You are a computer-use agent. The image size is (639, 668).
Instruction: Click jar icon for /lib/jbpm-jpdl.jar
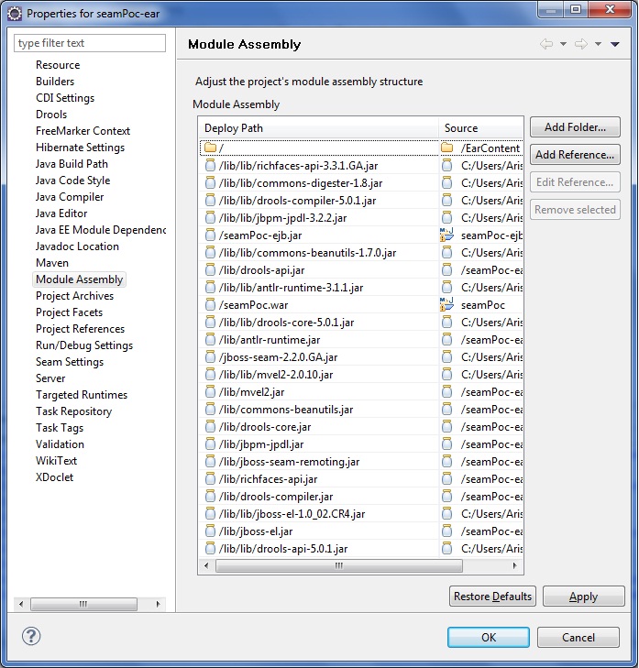pyautogui.click(x=210, y=444)
